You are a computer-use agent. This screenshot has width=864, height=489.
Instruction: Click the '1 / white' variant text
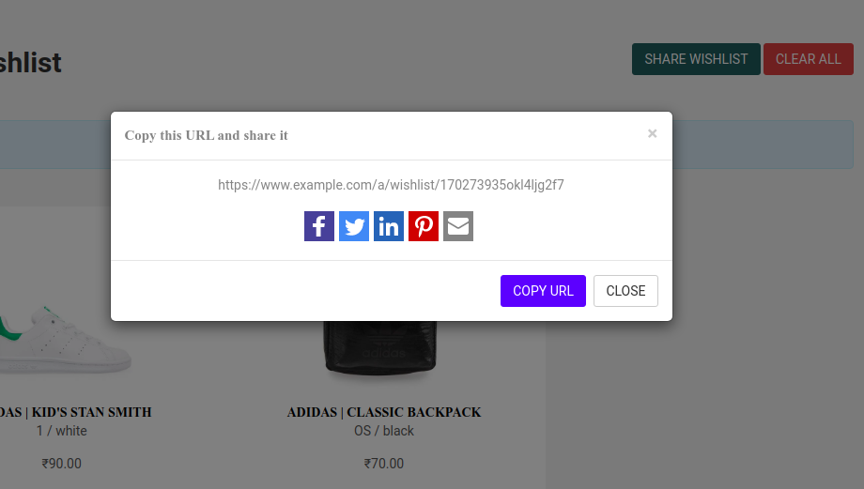click(62, 431)
